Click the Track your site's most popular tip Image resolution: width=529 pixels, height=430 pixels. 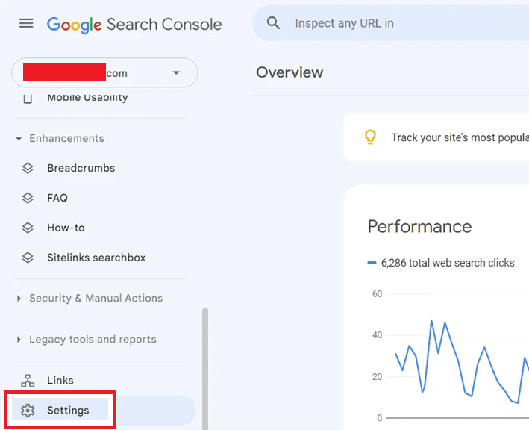[x=460, y=137]
